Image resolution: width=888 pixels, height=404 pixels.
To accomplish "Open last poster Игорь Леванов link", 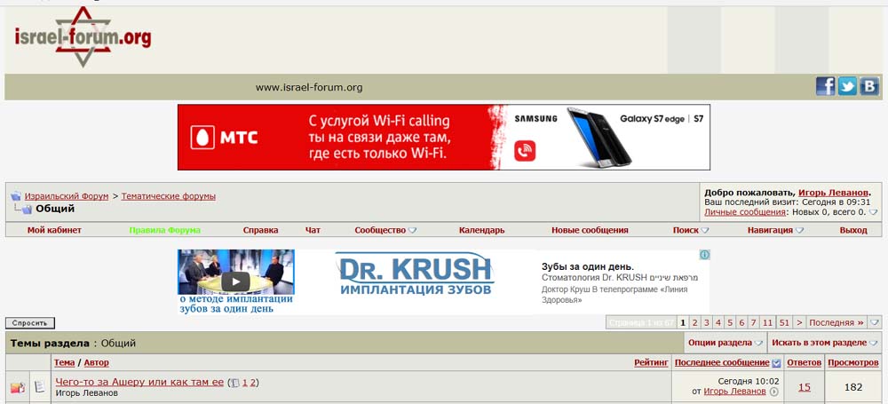I will 735,392.
